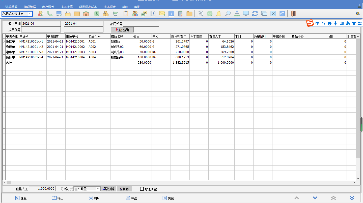Image resolution: width=363 pixels, height=203 pixels.
Task: Click the yellow bell notification icon
Action: pos(219,14)
